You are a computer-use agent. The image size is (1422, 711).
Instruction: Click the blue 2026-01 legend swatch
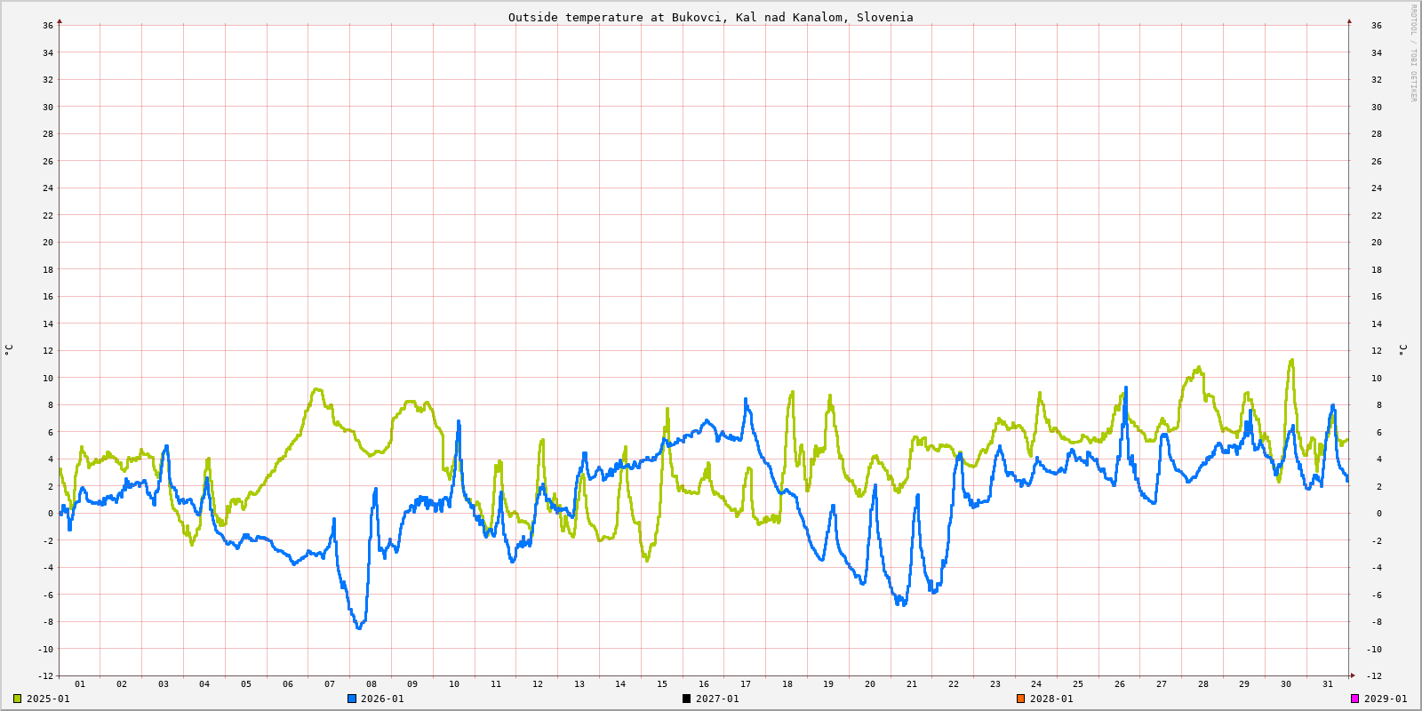tap(352, 699)
